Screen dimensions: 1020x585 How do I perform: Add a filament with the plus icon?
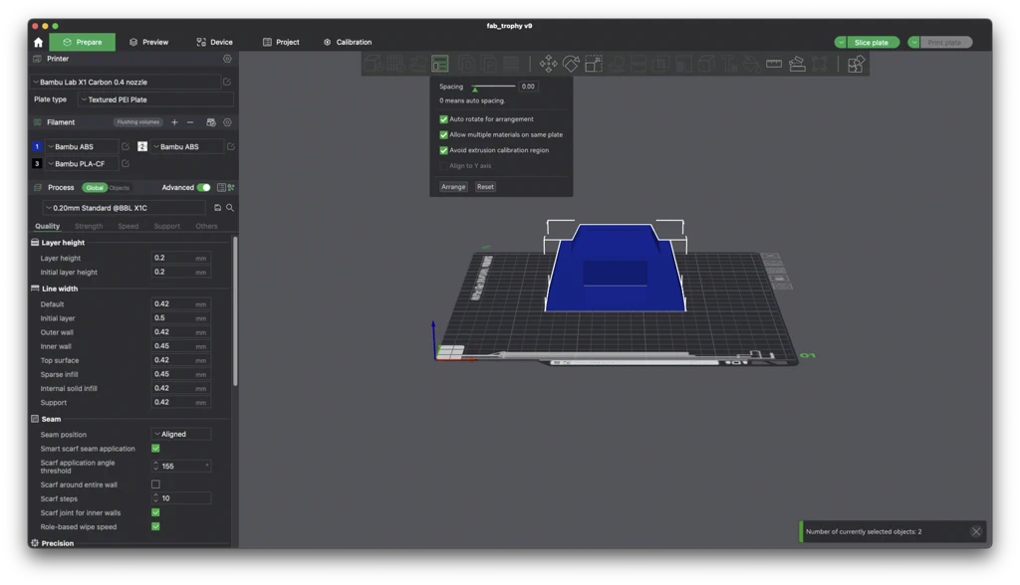pos(174,122)
